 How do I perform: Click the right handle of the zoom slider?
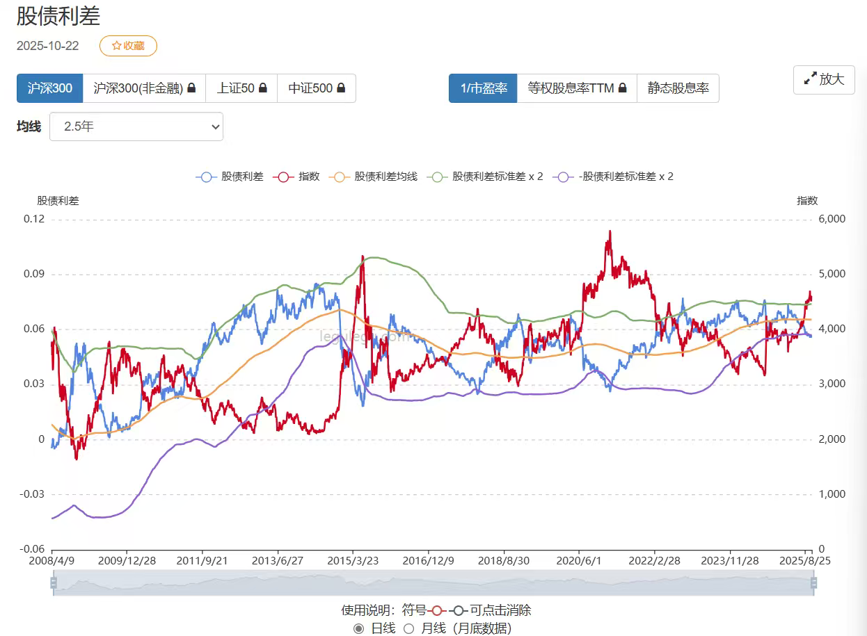click(813, 583)
